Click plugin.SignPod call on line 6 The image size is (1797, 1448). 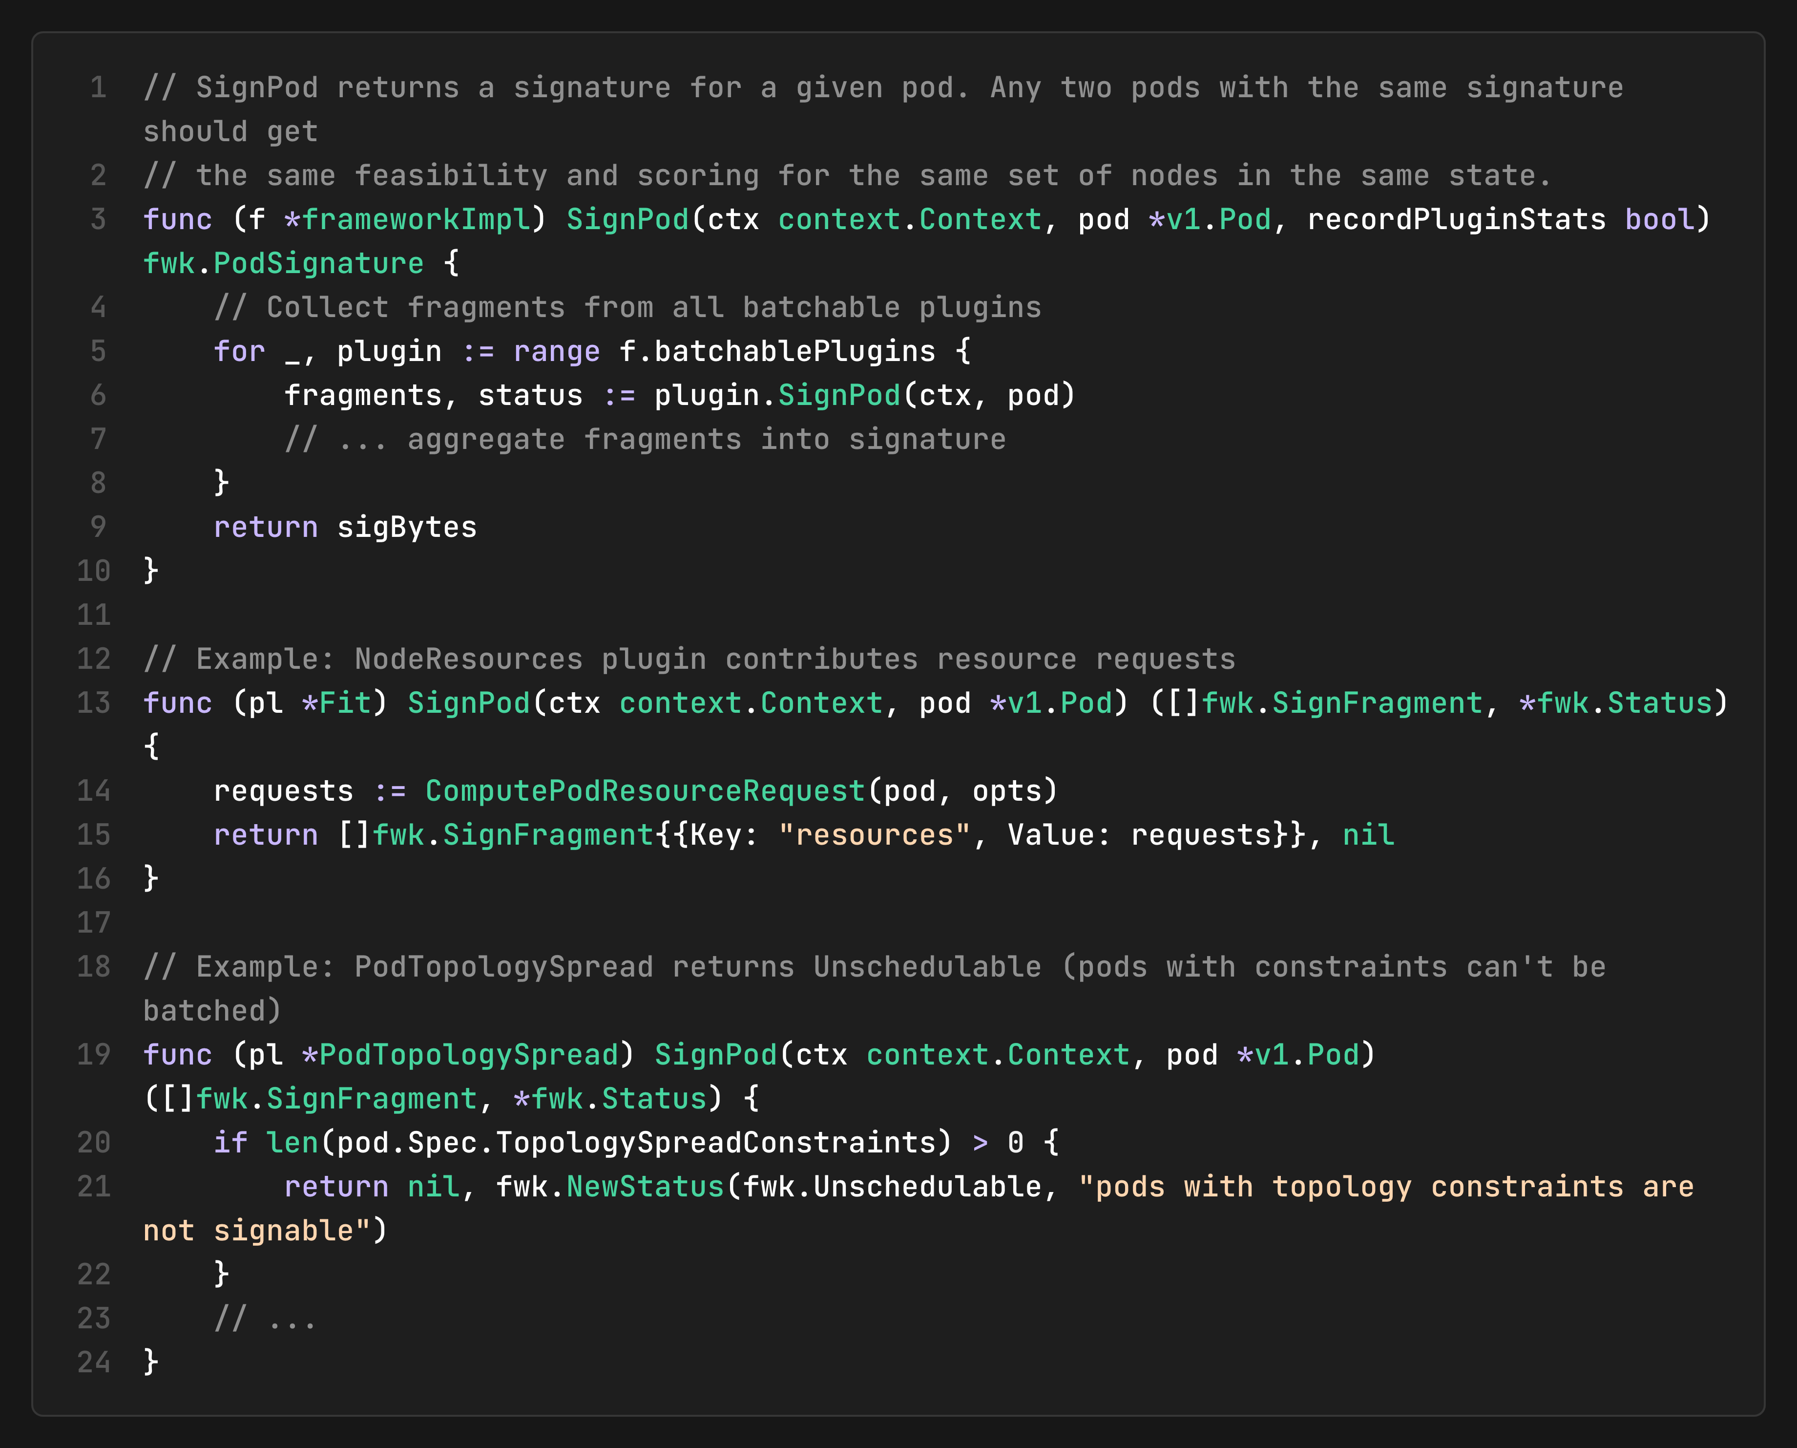click(x=839, y=395)
